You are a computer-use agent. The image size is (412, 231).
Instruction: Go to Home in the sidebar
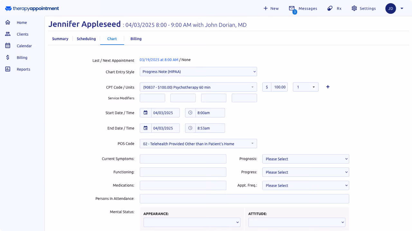[x=22, y=22]
